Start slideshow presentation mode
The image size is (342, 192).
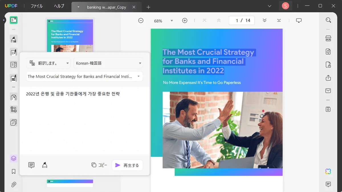tap(299, 20)
